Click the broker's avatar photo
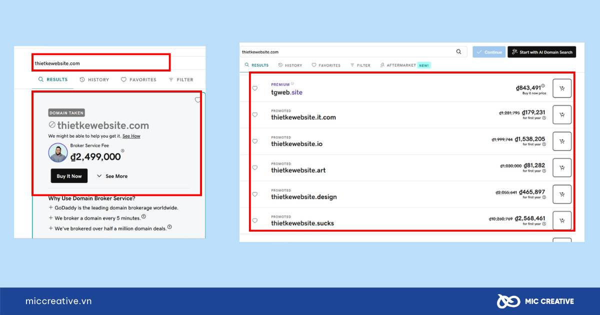 [58, 152]
